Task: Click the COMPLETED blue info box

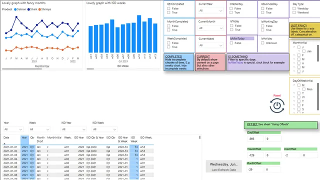Action: click(179, 62)
